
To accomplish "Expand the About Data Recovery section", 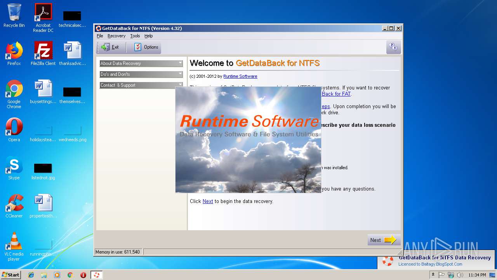I will [141, 63].
